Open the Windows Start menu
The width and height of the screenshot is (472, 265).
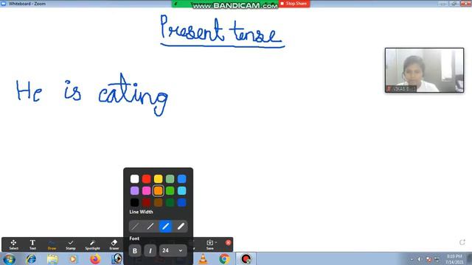click(9, 259)
